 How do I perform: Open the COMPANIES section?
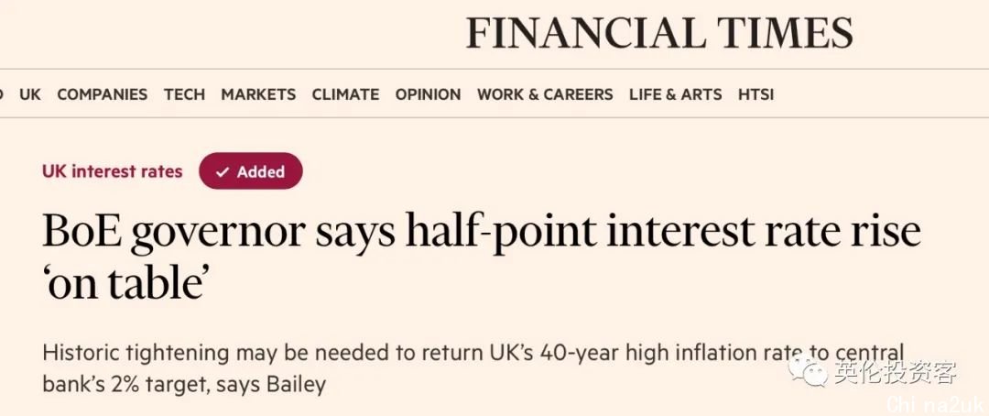coord(103,94)
